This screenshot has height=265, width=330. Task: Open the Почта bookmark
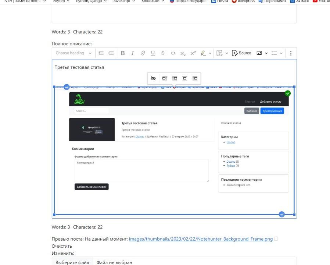click(219, 1)
